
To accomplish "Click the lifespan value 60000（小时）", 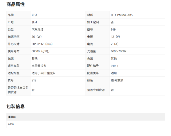I will pyautogui.click(x=41, y=51).
